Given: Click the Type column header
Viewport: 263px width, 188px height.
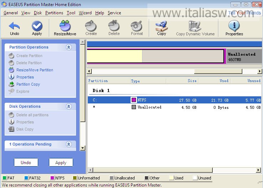Looking at the screenshot, I should [x=148, y=81].
